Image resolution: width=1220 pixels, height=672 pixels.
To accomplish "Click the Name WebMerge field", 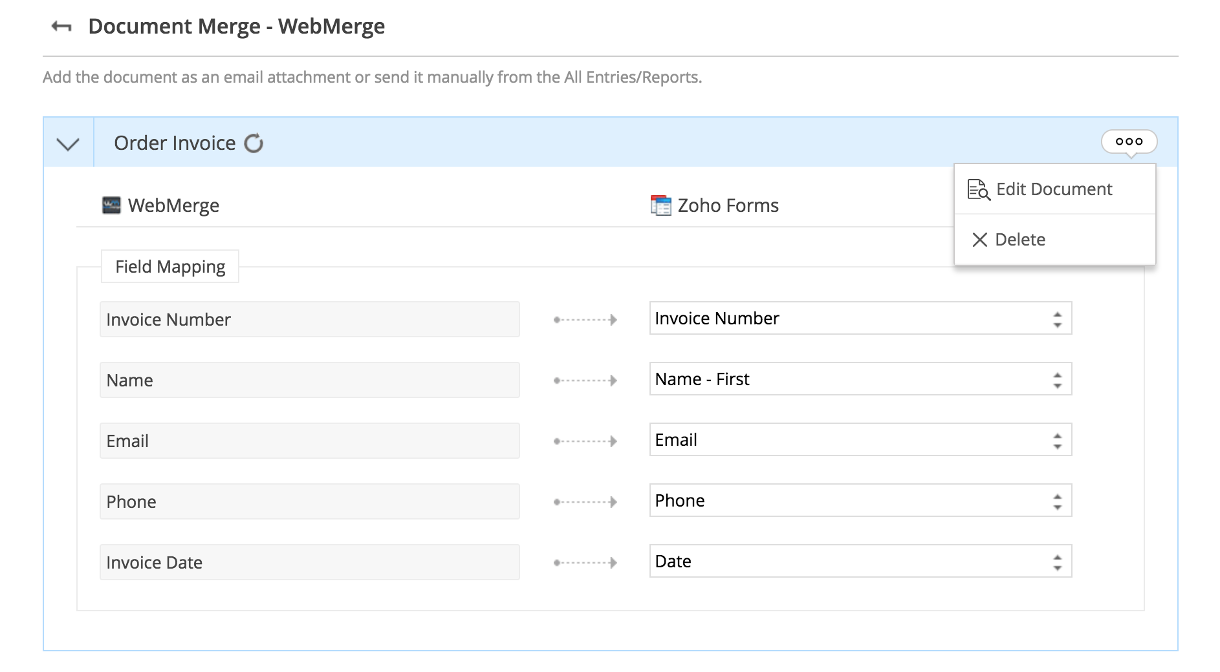I will click(309, 380).
